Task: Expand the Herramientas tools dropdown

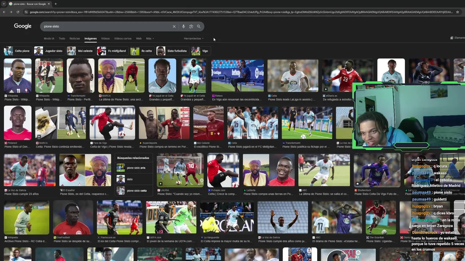Action: (x=193, y=38)
